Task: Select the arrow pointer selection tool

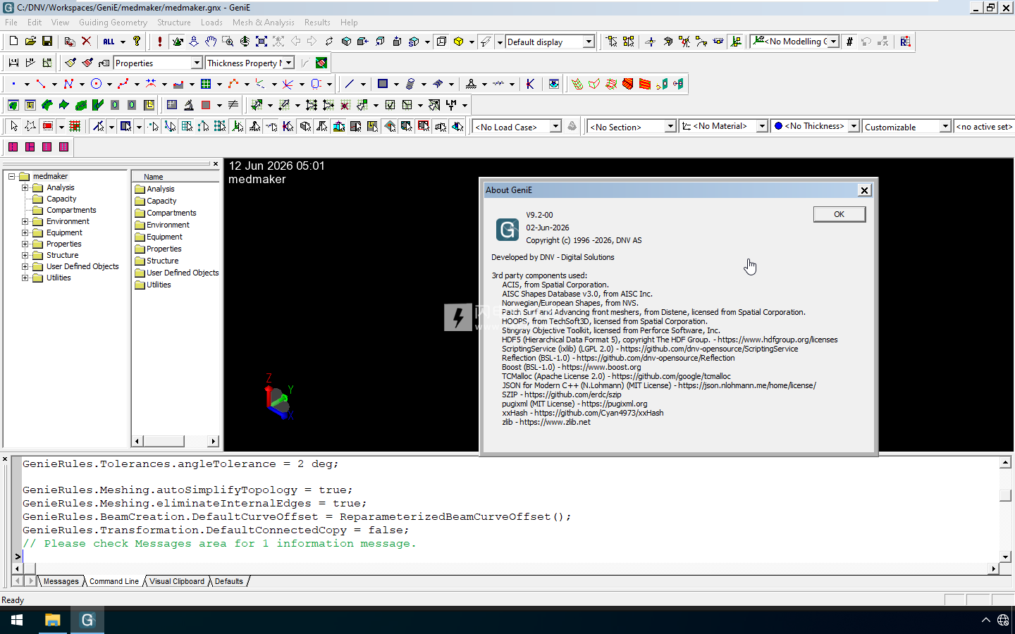Action: tap(13, 126)
